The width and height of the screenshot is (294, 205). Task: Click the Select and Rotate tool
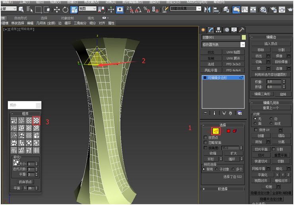tap(65, 9)
